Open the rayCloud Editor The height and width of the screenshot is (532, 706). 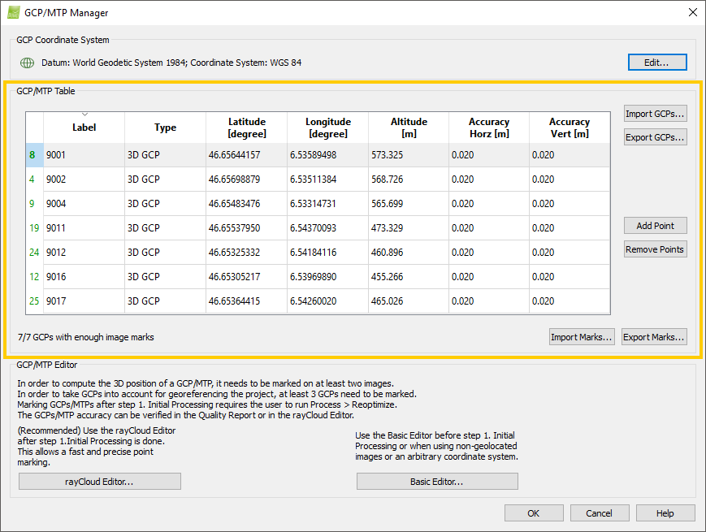tap(99, 482)
